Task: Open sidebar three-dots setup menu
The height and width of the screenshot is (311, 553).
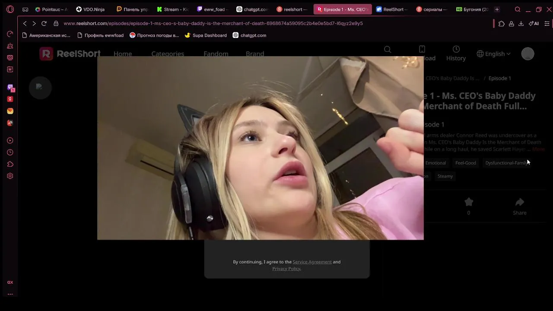Action: coord(10,294)
